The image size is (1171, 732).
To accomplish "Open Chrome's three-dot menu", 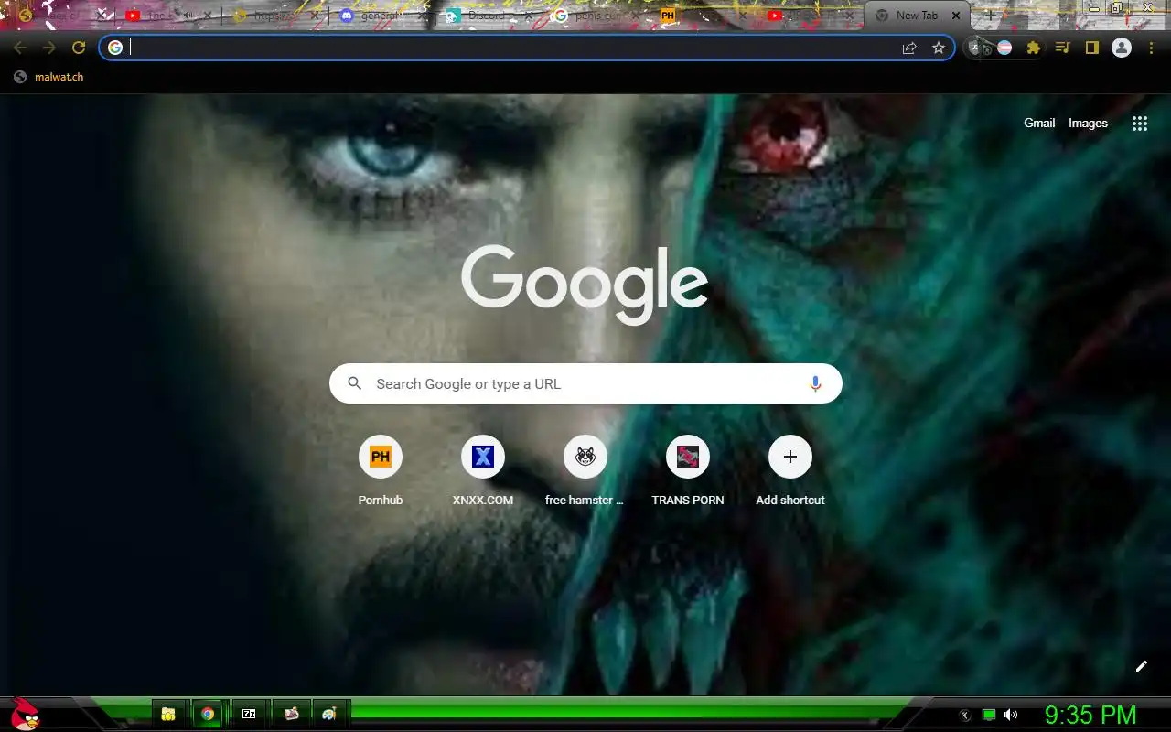I will click(x=1151, y=48).
